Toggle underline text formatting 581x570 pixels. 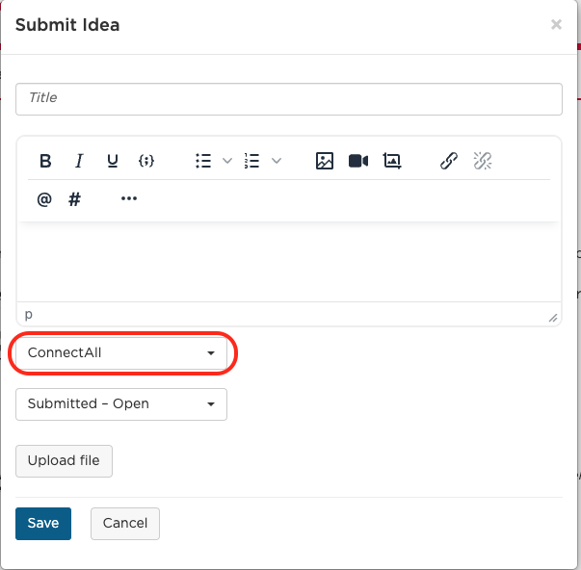tap(113, 161)
